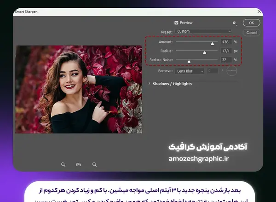Click the zoom out magnifier icon
Image resolution: width=276 pixels, height=202 pixels.
[x=63, y=164]
